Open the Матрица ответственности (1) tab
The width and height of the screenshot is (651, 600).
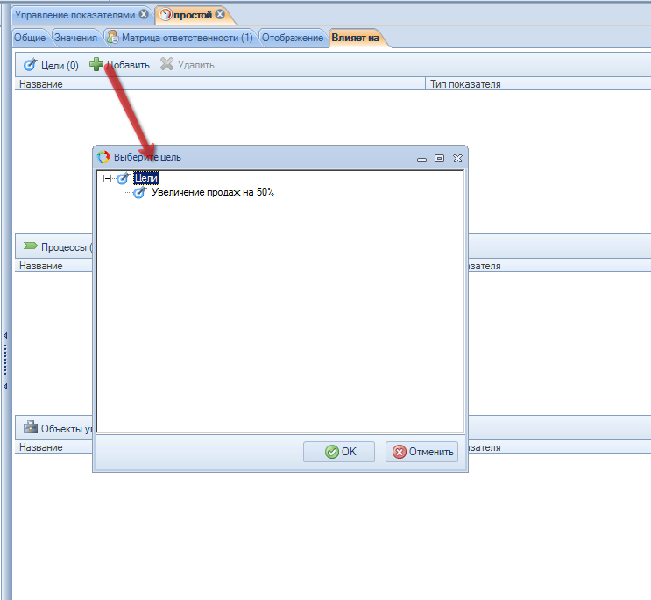click(x=180, y=38)
